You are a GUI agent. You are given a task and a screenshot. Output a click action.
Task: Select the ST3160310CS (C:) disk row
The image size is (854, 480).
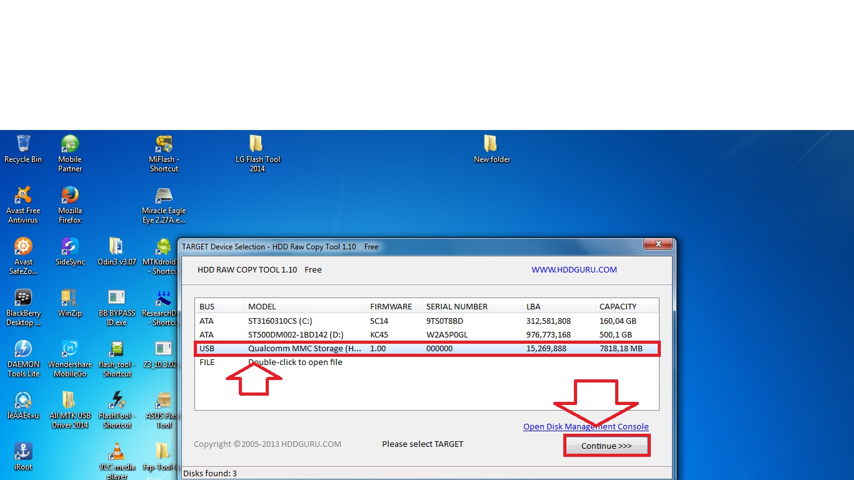427,321
